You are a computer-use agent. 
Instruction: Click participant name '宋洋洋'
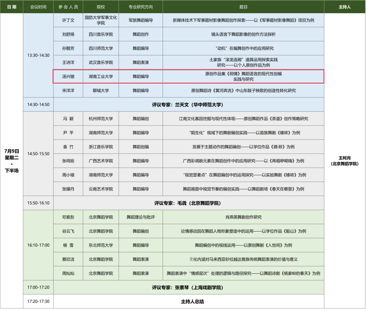tap(68, 90)
